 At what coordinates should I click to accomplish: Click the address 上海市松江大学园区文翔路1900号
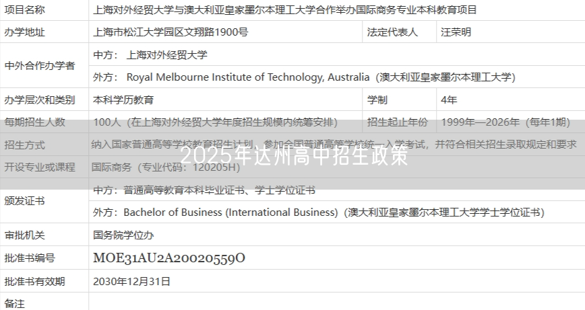tap(171, 32)
